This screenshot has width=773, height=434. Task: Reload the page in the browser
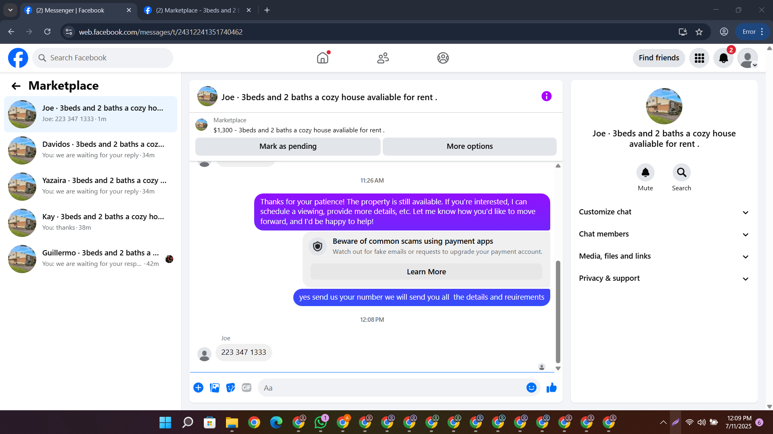pyautogui.click(x=47, y=32)
